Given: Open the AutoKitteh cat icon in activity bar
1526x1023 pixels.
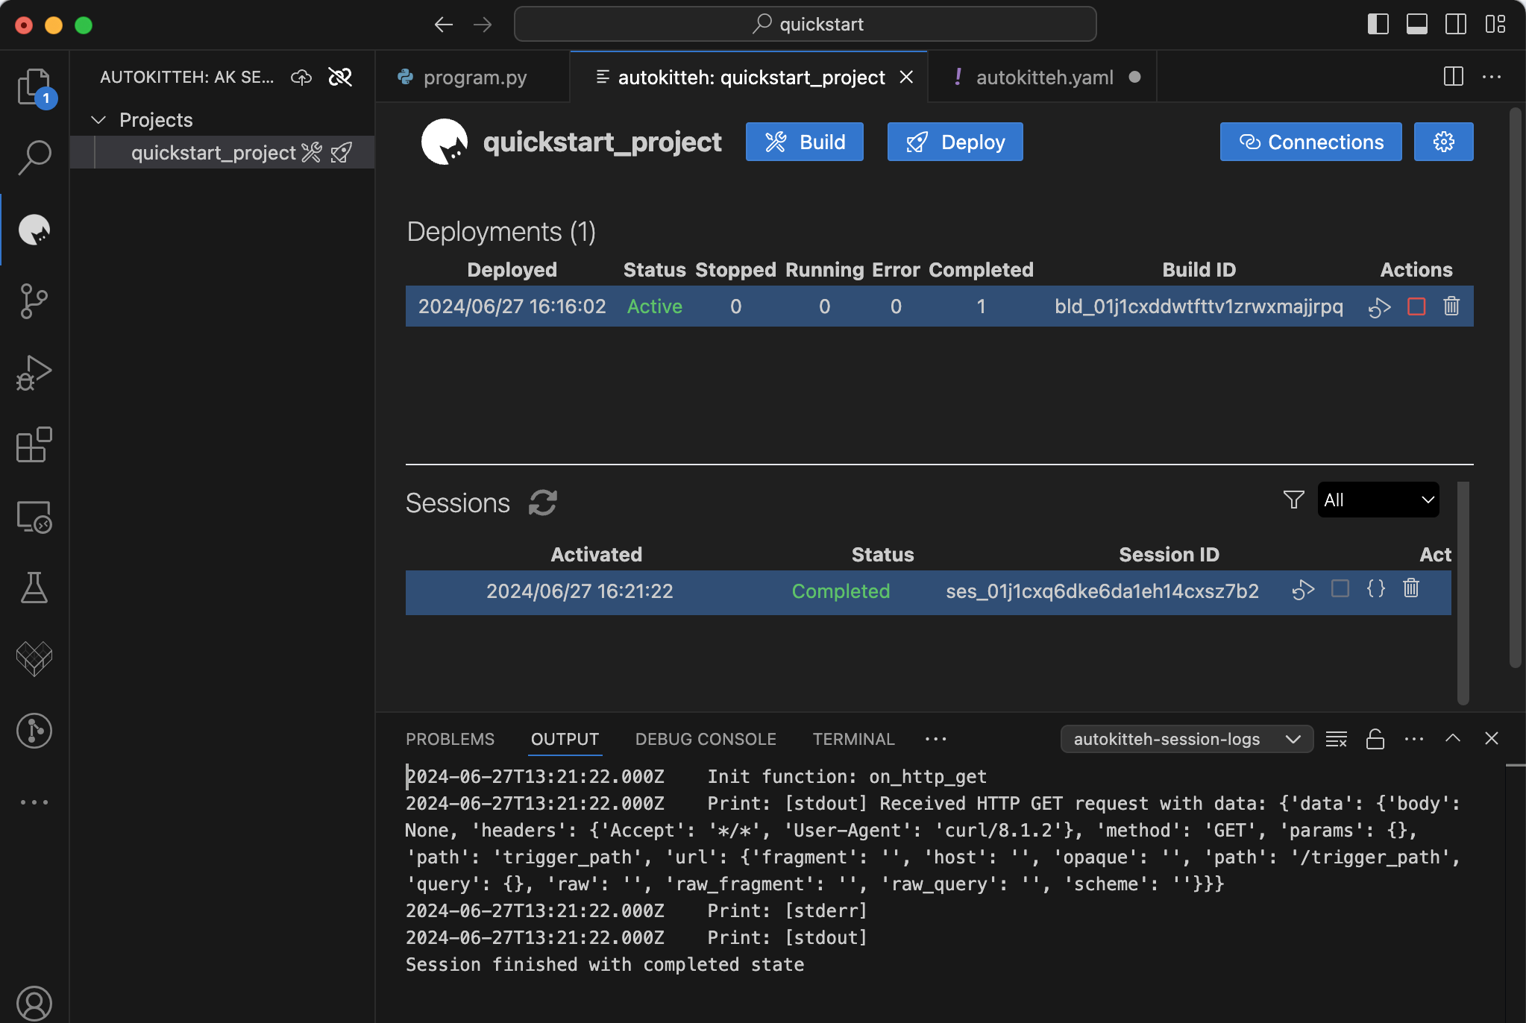Looking at the screenshot, I should tap(34, 230).
